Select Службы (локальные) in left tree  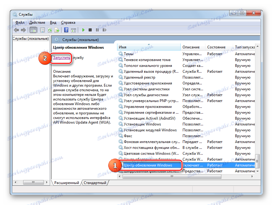(x=31, y=39)
